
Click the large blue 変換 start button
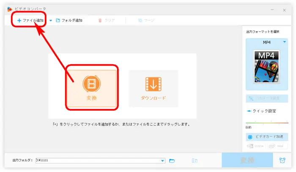(247, 161)
